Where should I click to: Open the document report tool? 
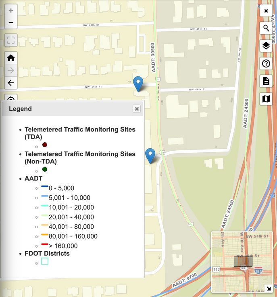point(266,81)
